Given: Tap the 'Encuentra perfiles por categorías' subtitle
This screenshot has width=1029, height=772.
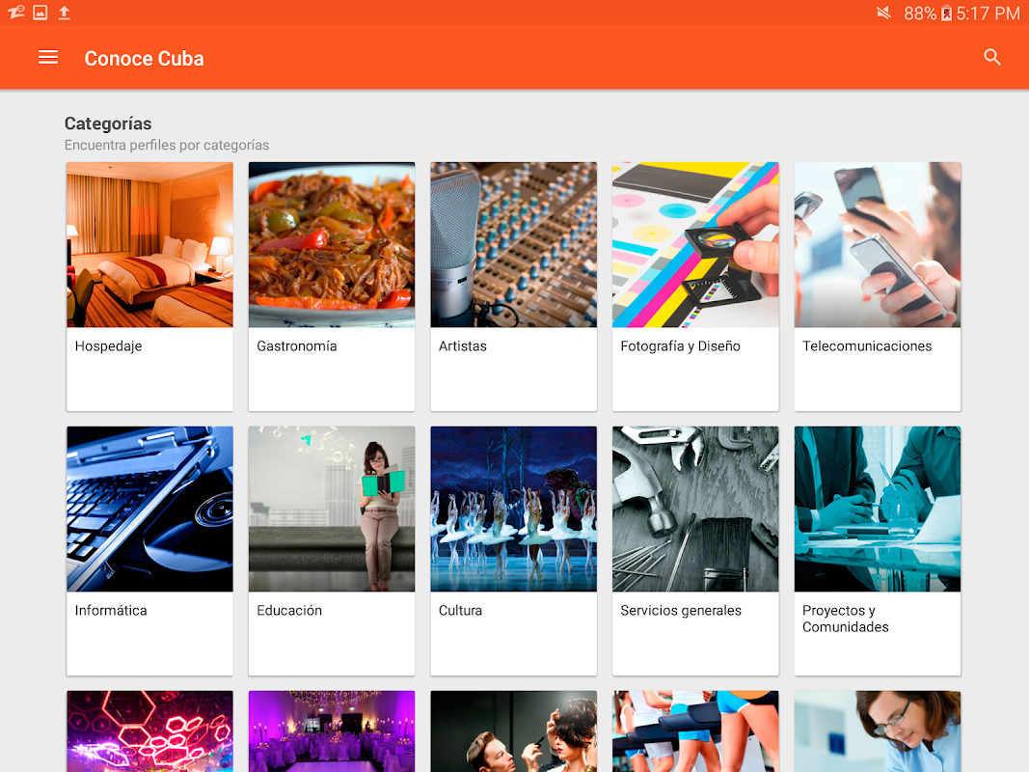Looking at the screenshot, I should coord(167,145).
